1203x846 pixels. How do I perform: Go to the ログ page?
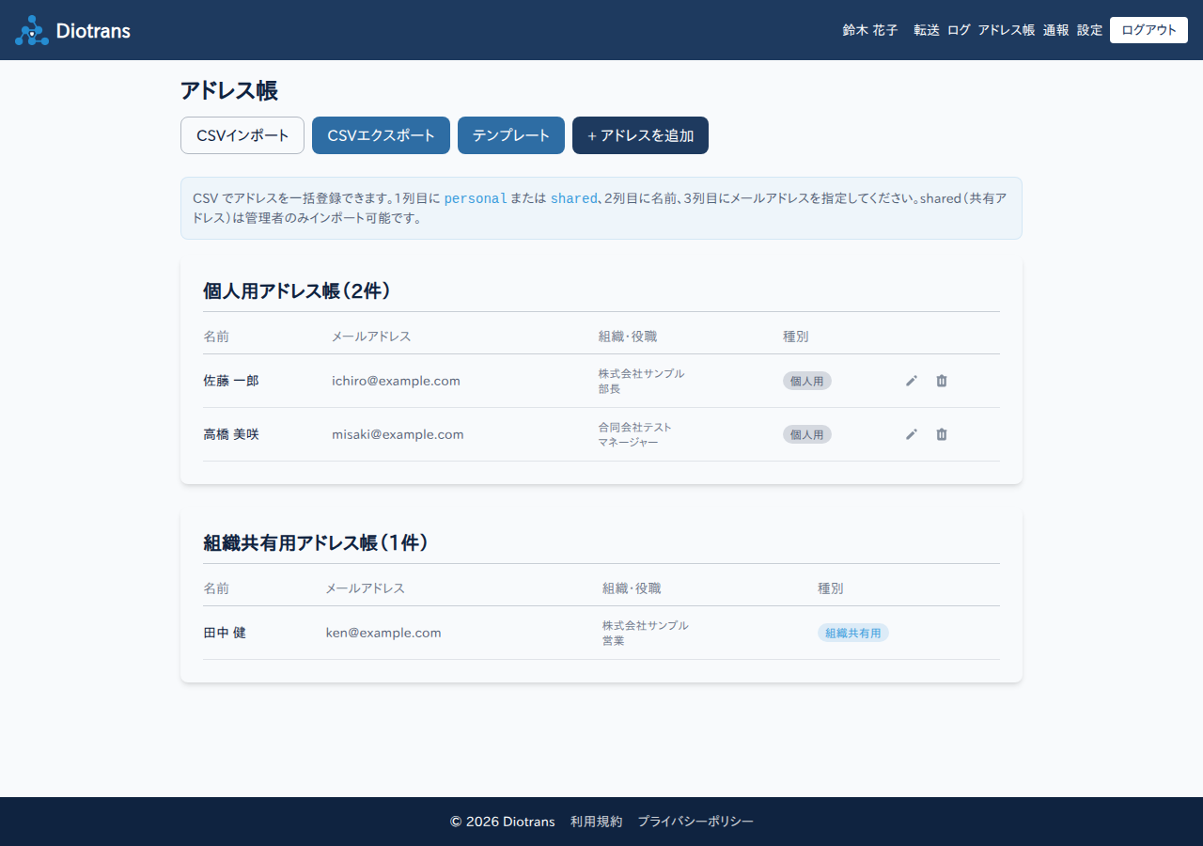click(x=959, y=30)
